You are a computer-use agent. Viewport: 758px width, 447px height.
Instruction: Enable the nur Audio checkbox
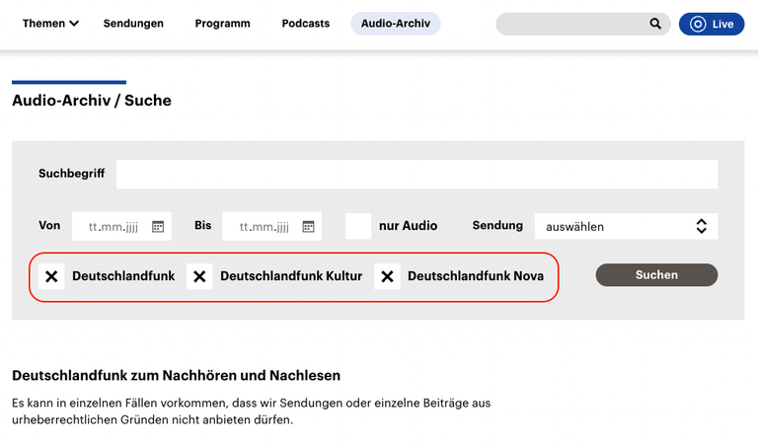(358, 226)
